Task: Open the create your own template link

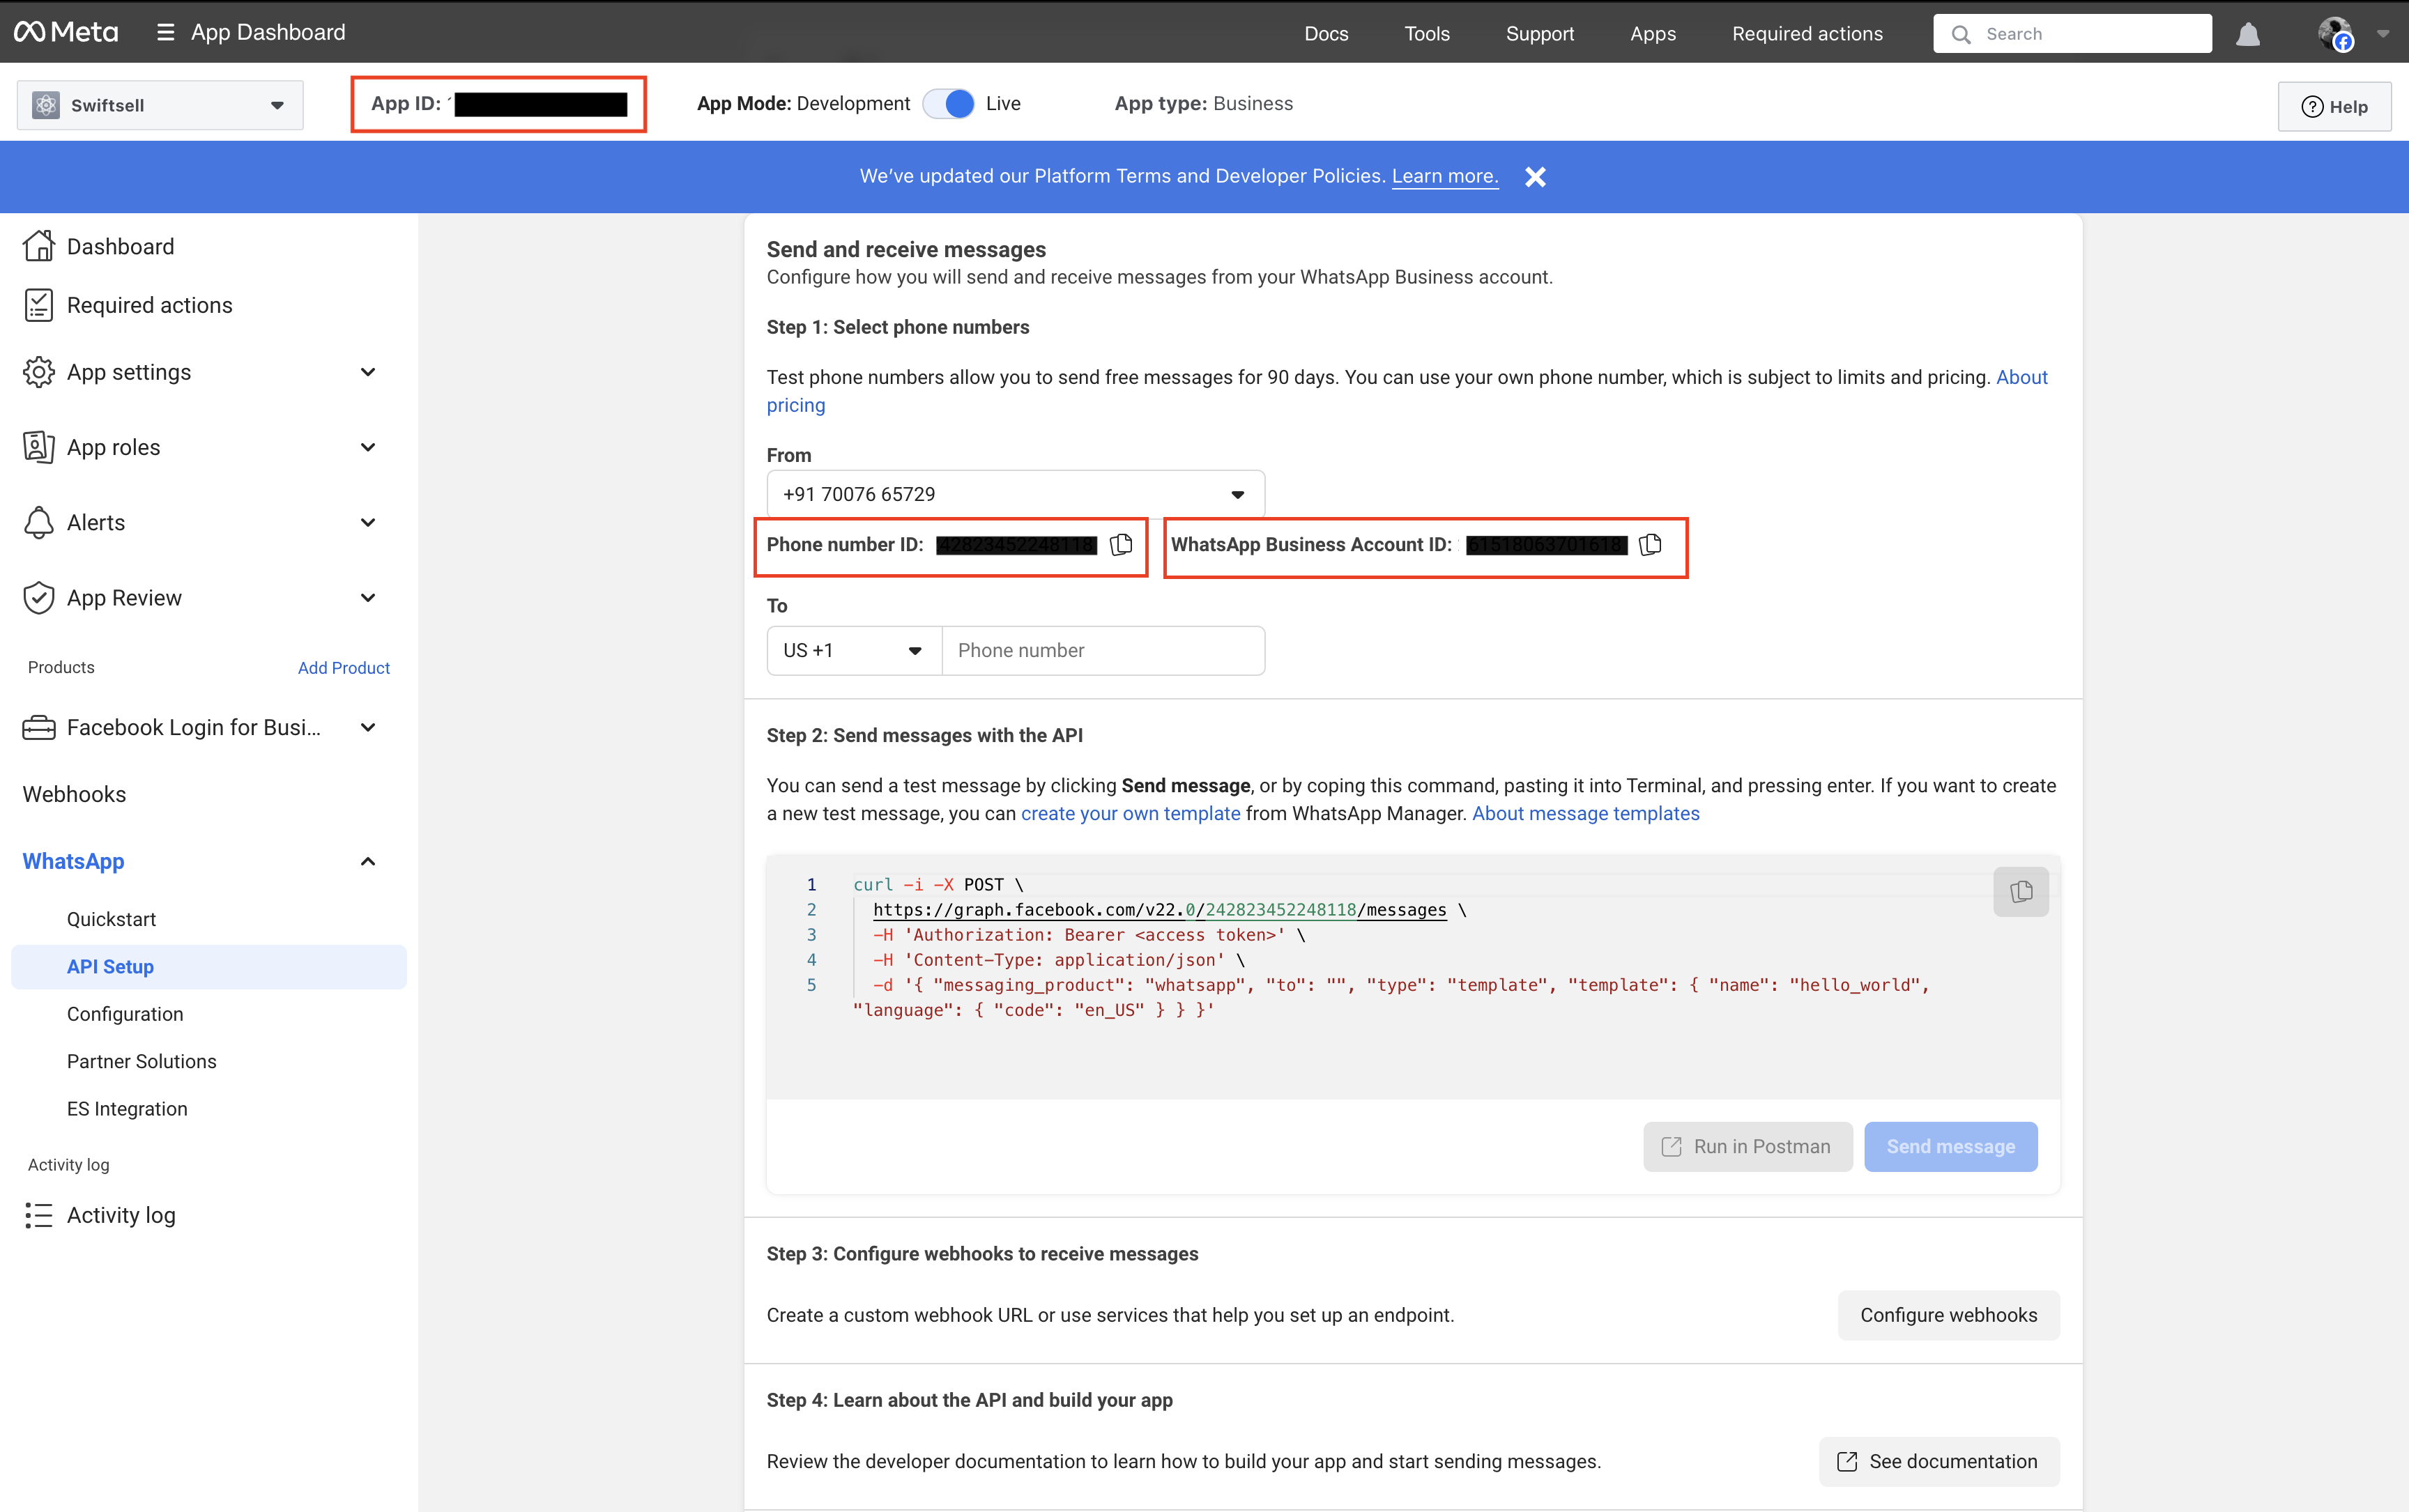Action: point(1131,813)
